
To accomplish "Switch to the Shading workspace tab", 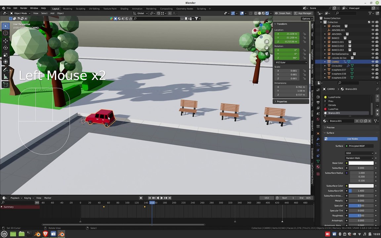I will click(x=124, y=9).
